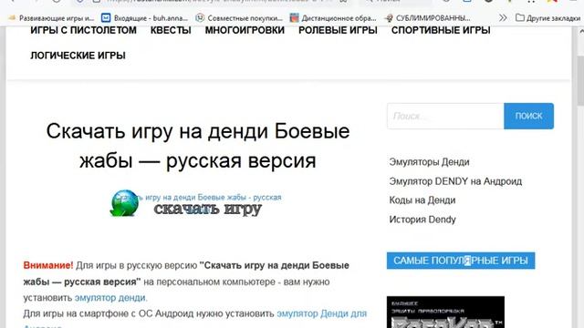Screen dimensions: 584x328
Task: Click the page title Скачать игру на денди Боевые жабы
Action: [198, 146]
